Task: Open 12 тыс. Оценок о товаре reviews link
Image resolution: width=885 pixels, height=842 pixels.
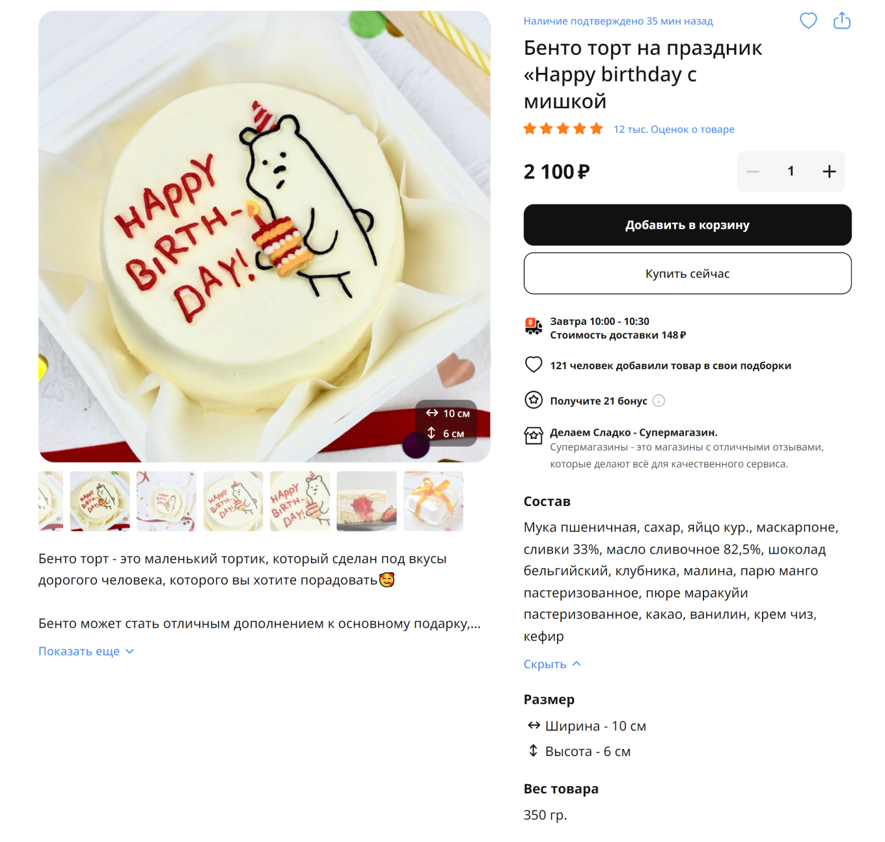Action: coord(674,129)
